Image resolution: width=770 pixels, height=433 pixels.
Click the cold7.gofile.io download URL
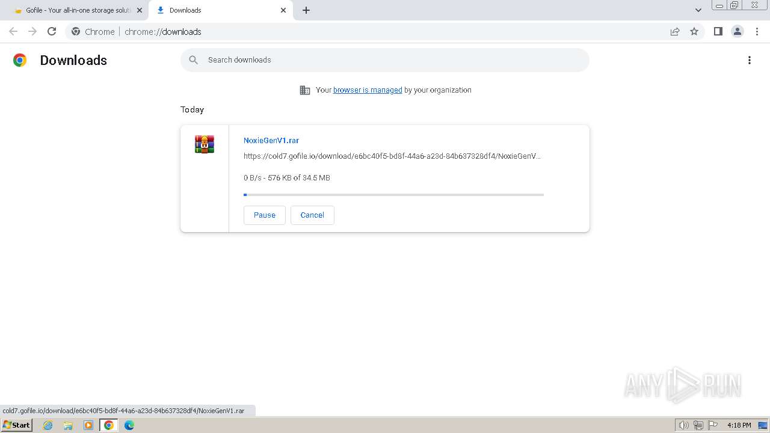pyautogui.click(x=392, y=156)
